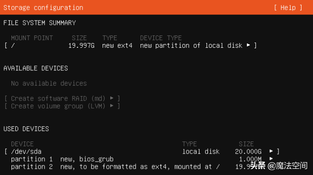The width and height of the screenshot is (313, 175).
Task: Open arrow menu for /dev/sda disk
Action: tap(271, 151)
